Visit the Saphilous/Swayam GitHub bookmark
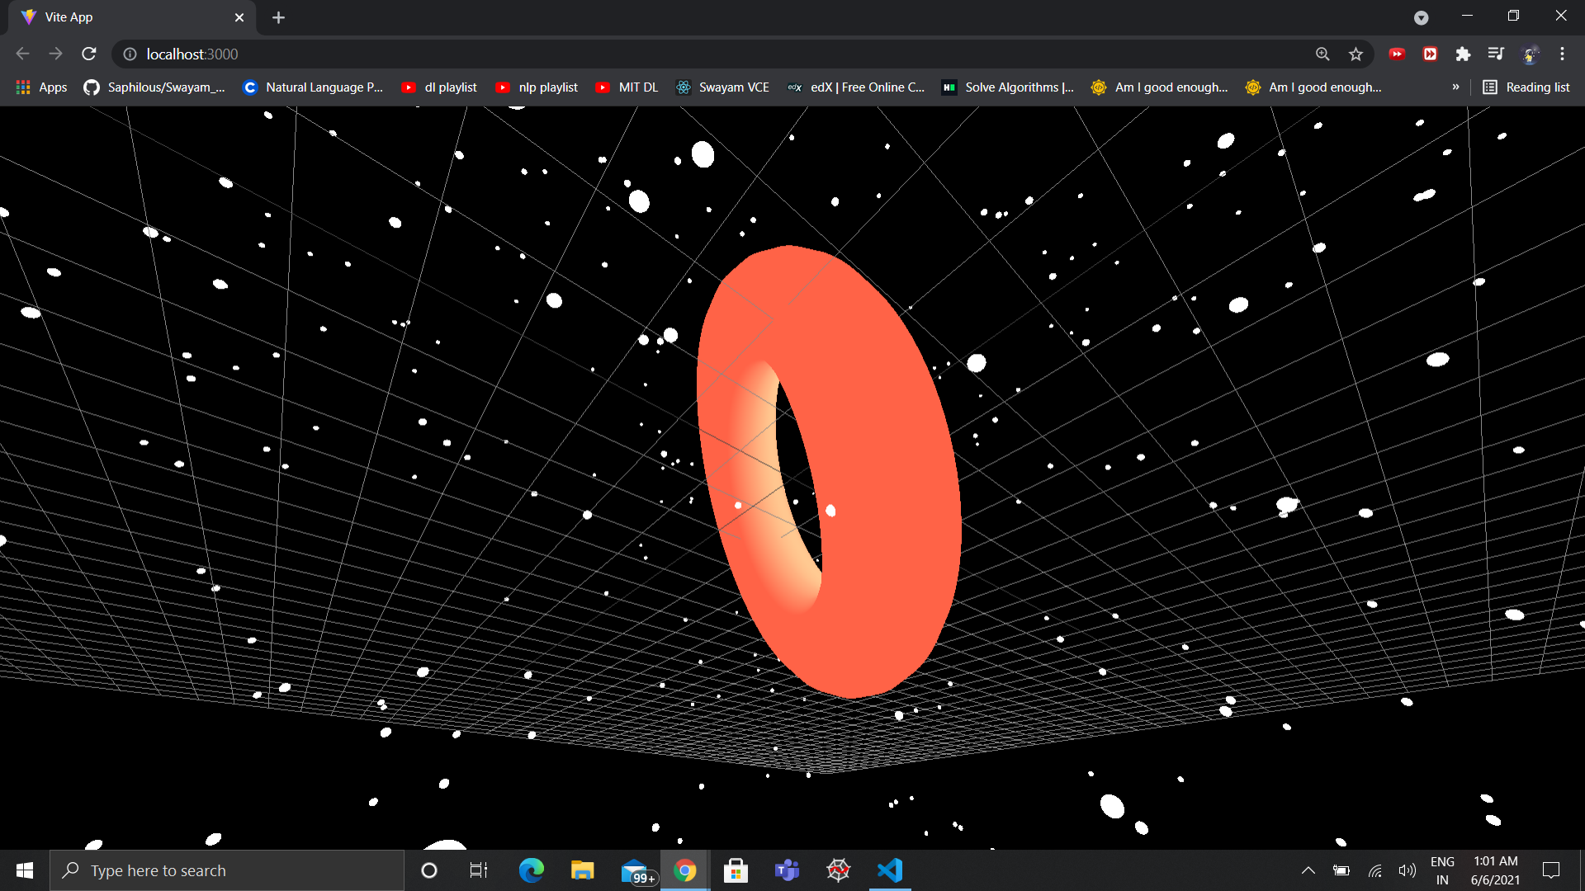This screenshot has height=891, width=1585. pyautogui.click(x=154, y=87)
